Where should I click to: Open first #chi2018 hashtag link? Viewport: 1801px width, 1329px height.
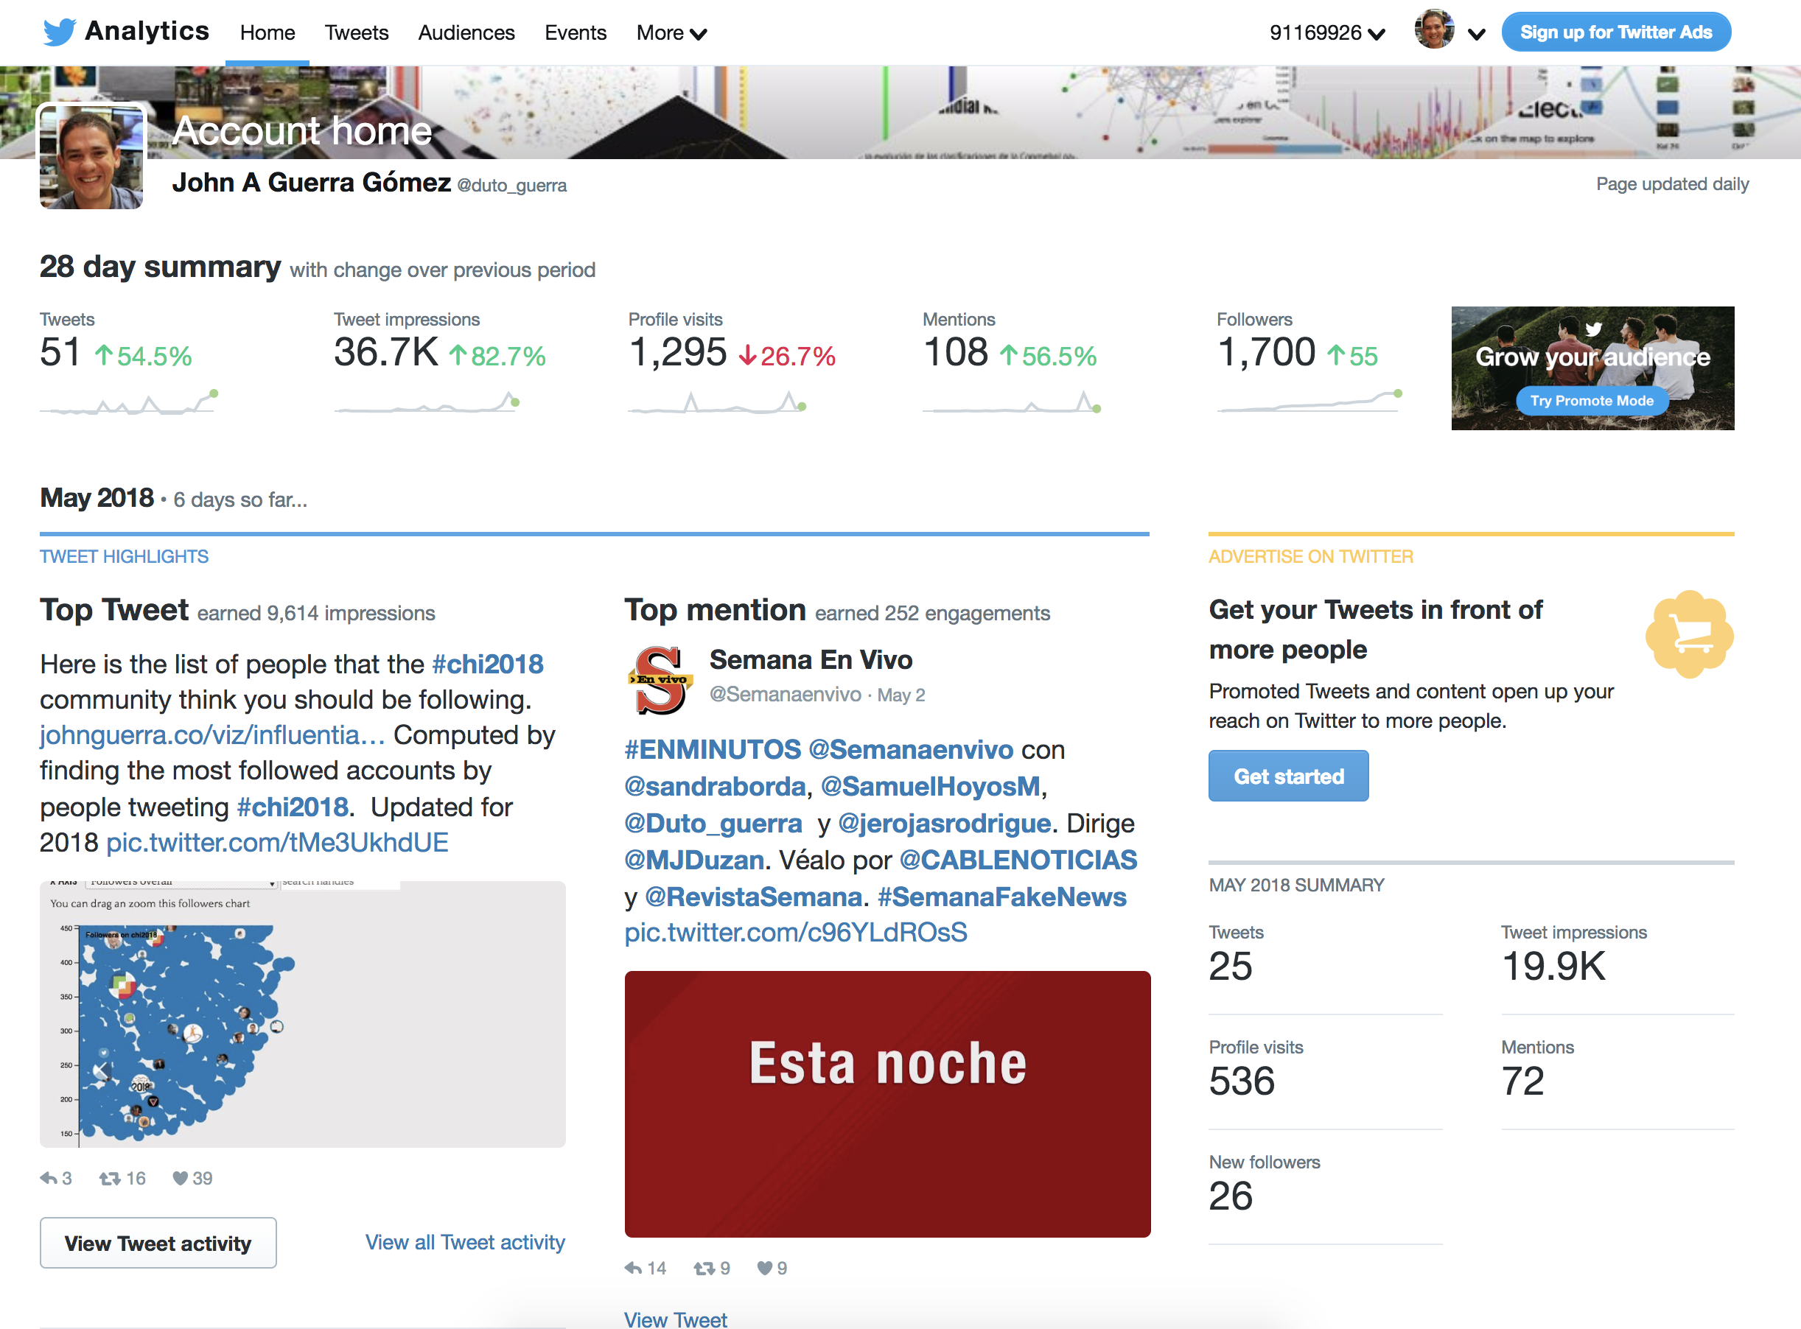488,664
